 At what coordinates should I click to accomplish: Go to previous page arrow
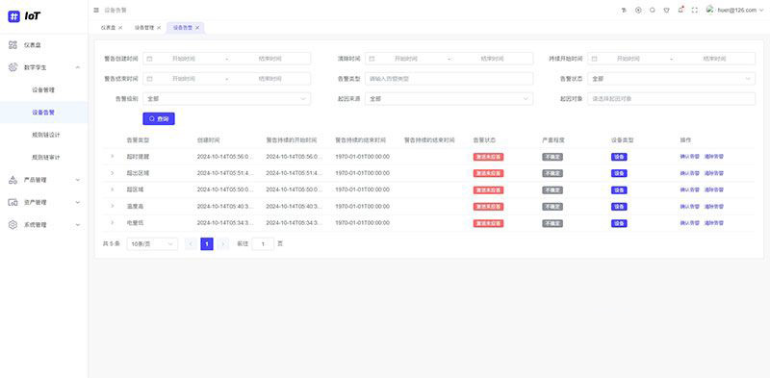[x=191, y=244]
